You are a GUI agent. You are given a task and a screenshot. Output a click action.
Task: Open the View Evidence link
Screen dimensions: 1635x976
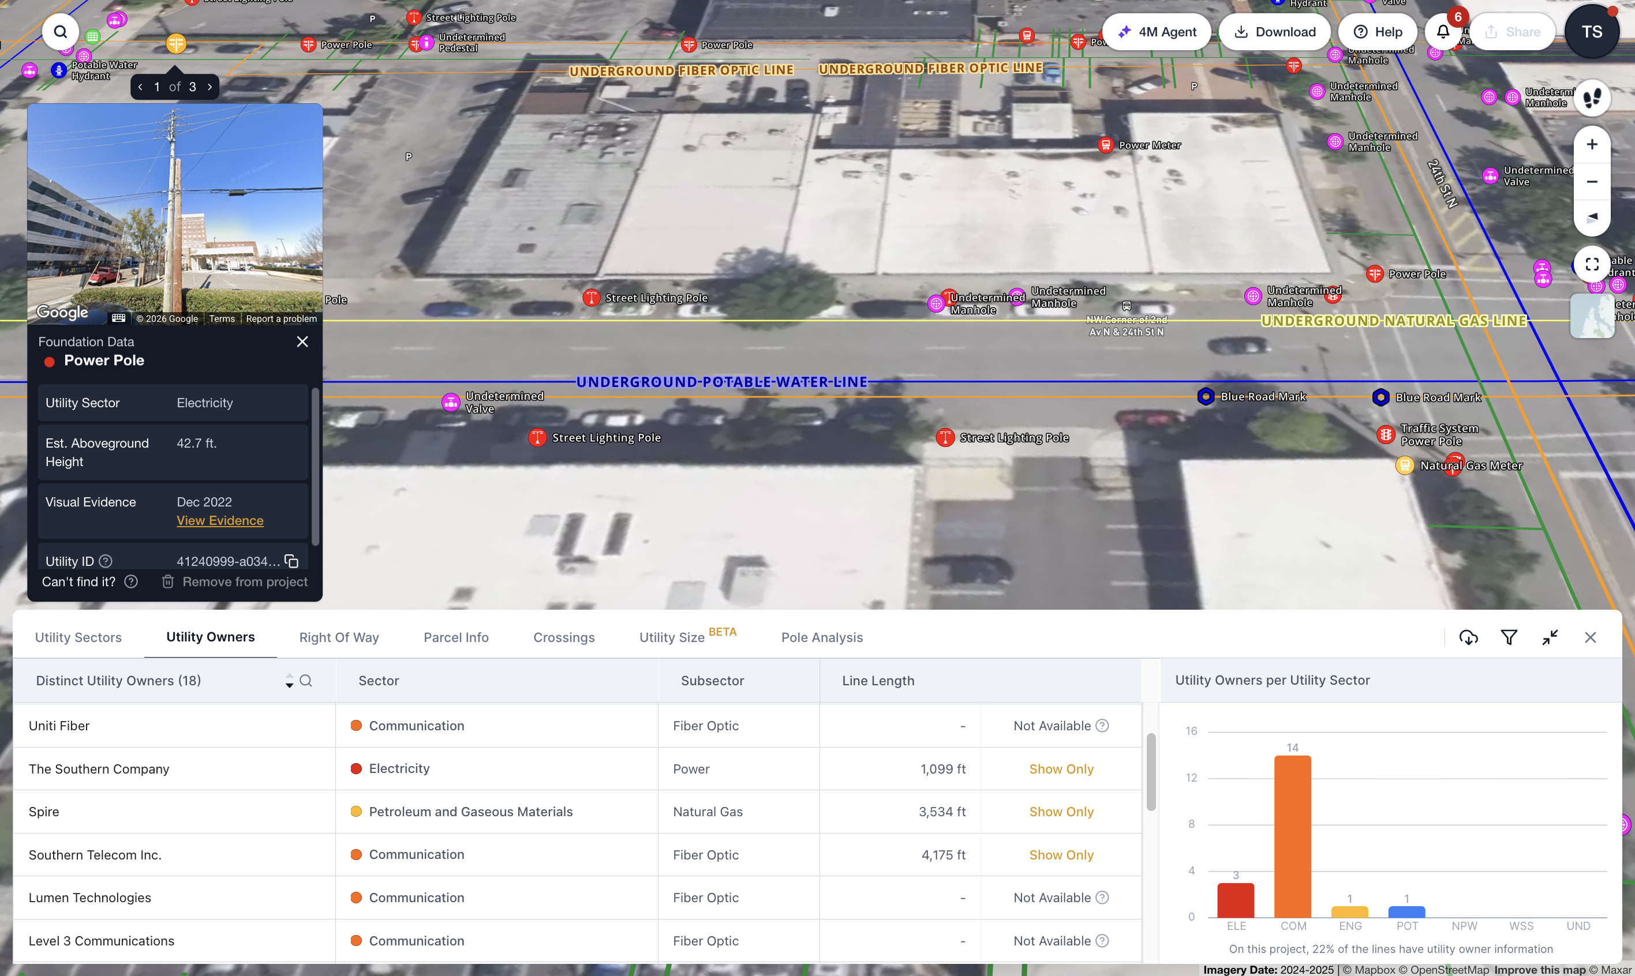(x=220, y=520)
